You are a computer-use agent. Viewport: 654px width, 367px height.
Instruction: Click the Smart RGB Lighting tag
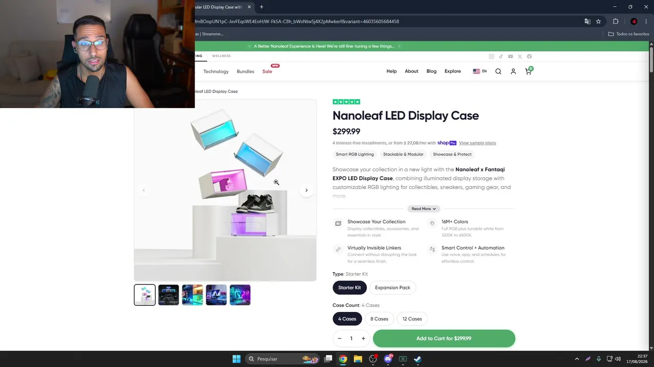pyautogui.click(x=355, y=154)
